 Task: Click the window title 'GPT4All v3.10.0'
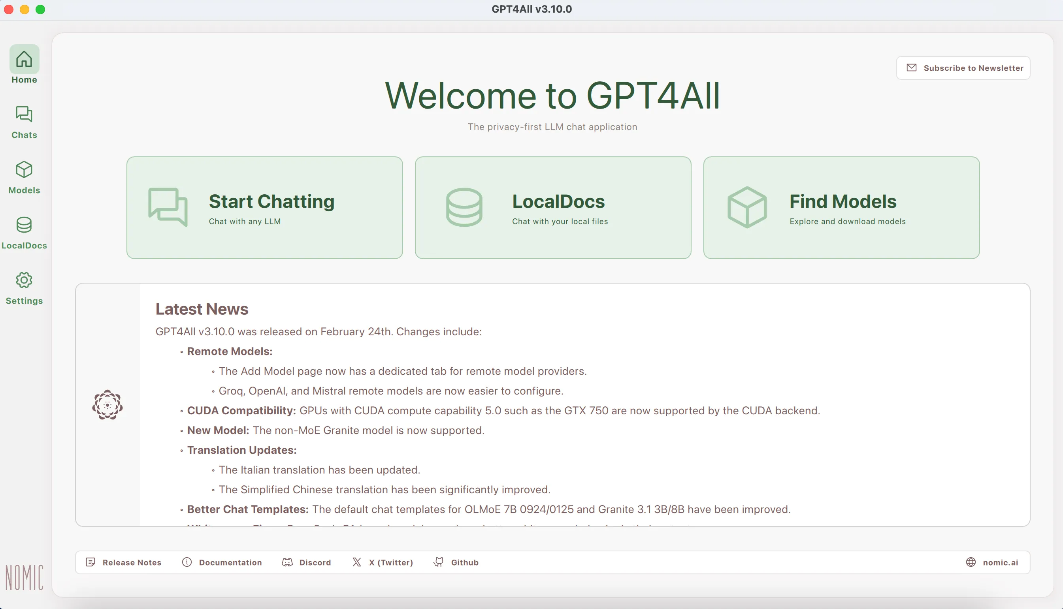[x=531, y=9]
